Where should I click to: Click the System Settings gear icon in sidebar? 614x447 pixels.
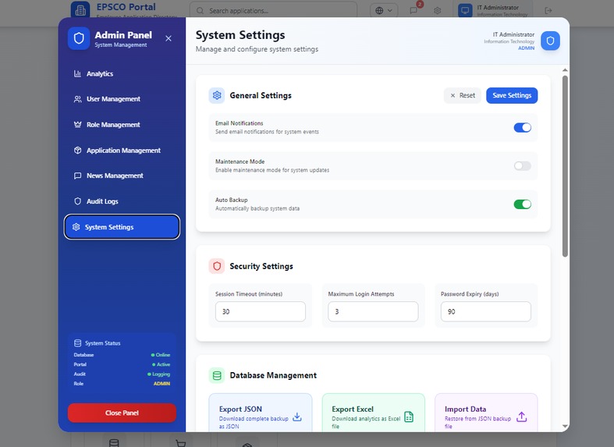point(76,227)
